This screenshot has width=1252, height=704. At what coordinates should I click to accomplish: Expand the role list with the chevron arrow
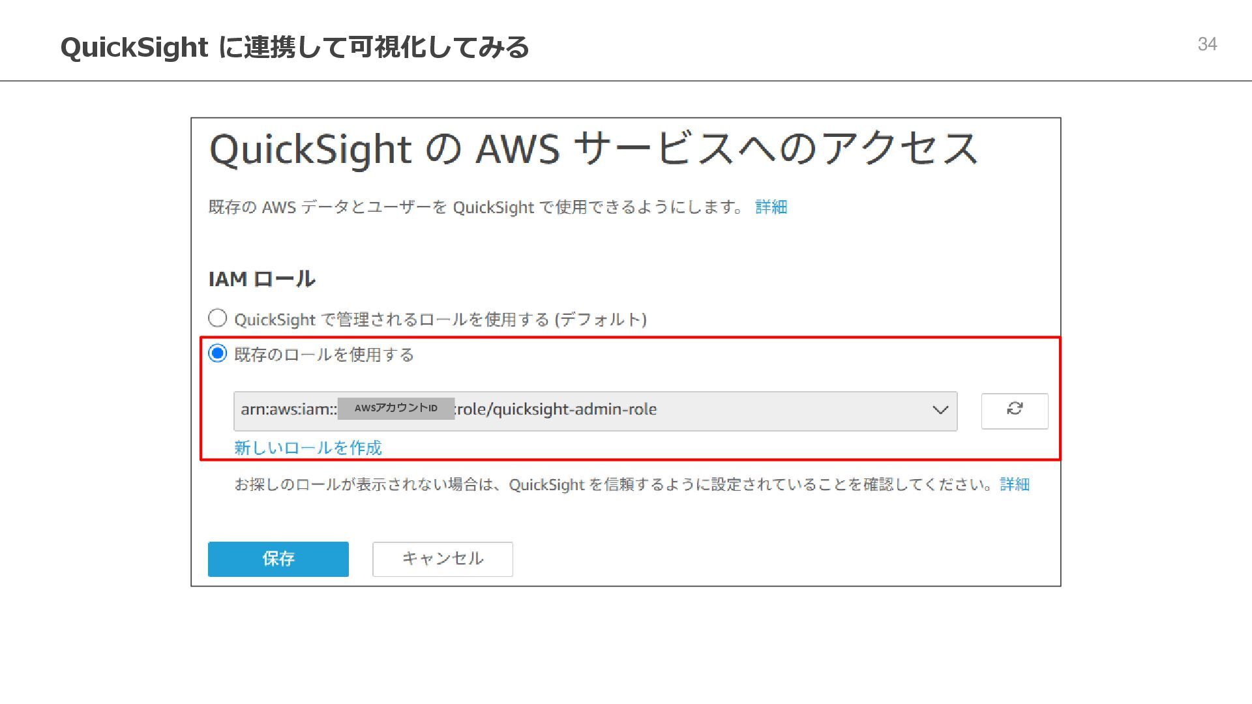(x=940, y=411)
